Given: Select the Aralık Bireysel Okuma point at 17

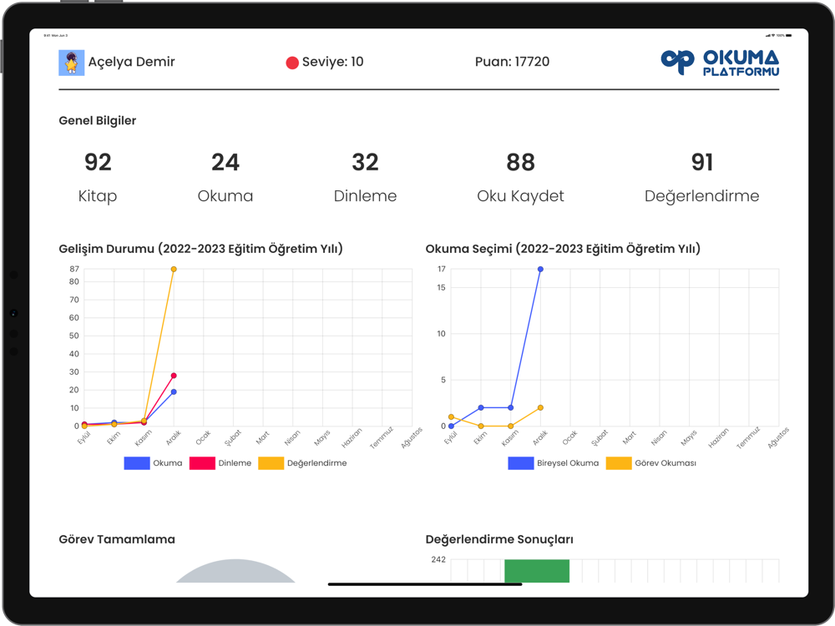Looking at the screenshot, I should click(x=540, y=270).
